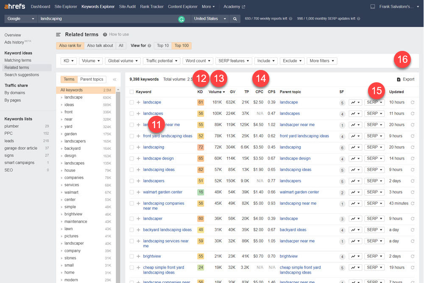
Task: Add walmart garden center with plus icon
Action: (x=139, y=192)
